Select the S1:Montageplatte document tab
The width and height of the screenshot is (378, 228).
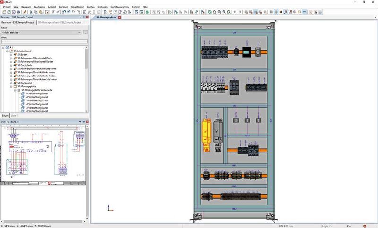click(106, 17)
